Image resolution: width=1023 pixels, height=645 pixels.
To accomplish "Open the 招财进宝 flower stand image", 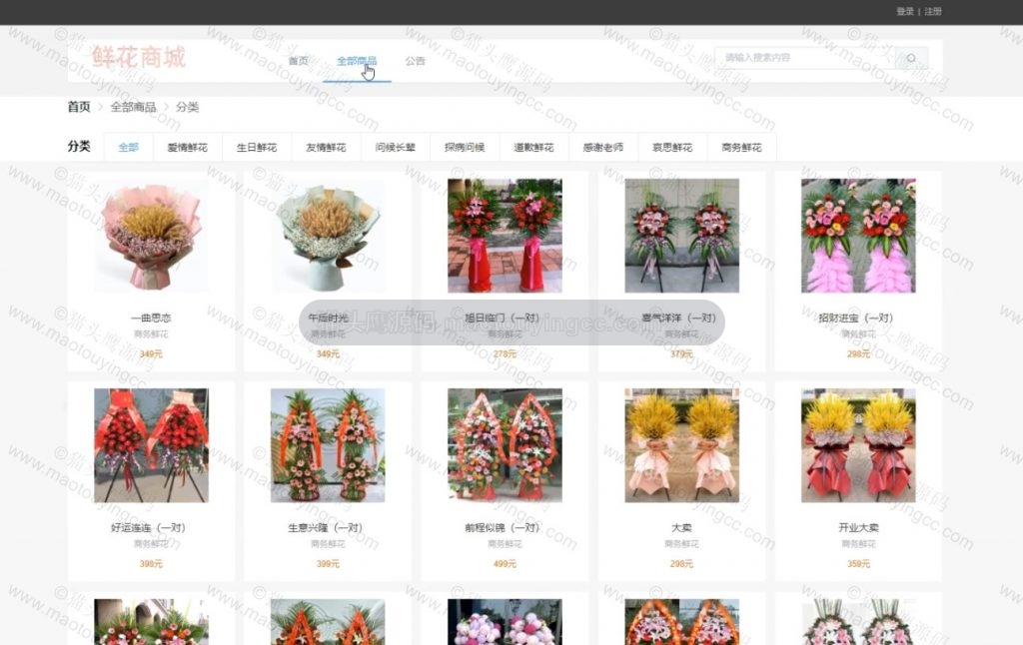I will (858, 236).
